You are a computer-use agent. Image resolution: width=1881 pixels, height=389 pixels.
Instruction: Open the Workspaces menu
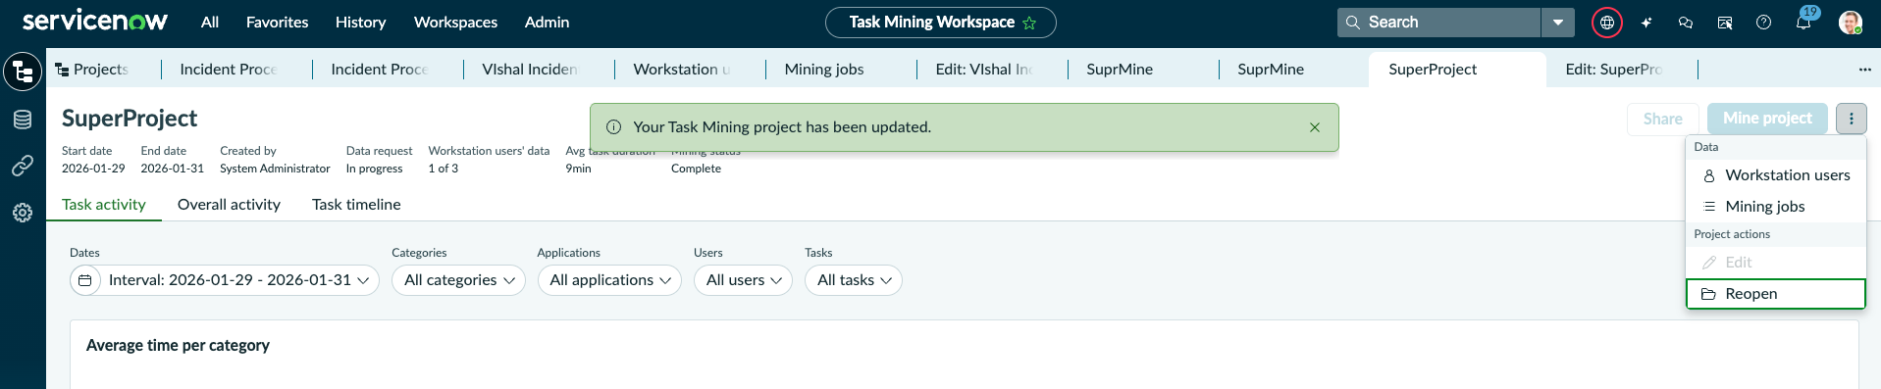click(x=455, y=22)
